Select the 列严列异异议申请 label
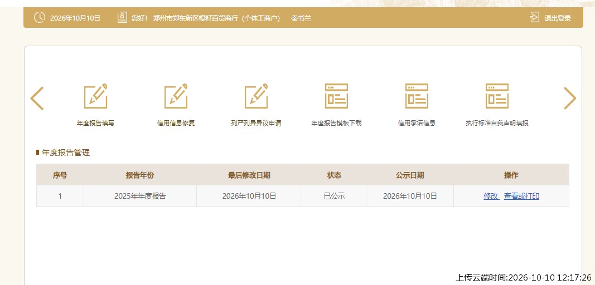This screenshot has height=285, width=595. tap(256, 123)
